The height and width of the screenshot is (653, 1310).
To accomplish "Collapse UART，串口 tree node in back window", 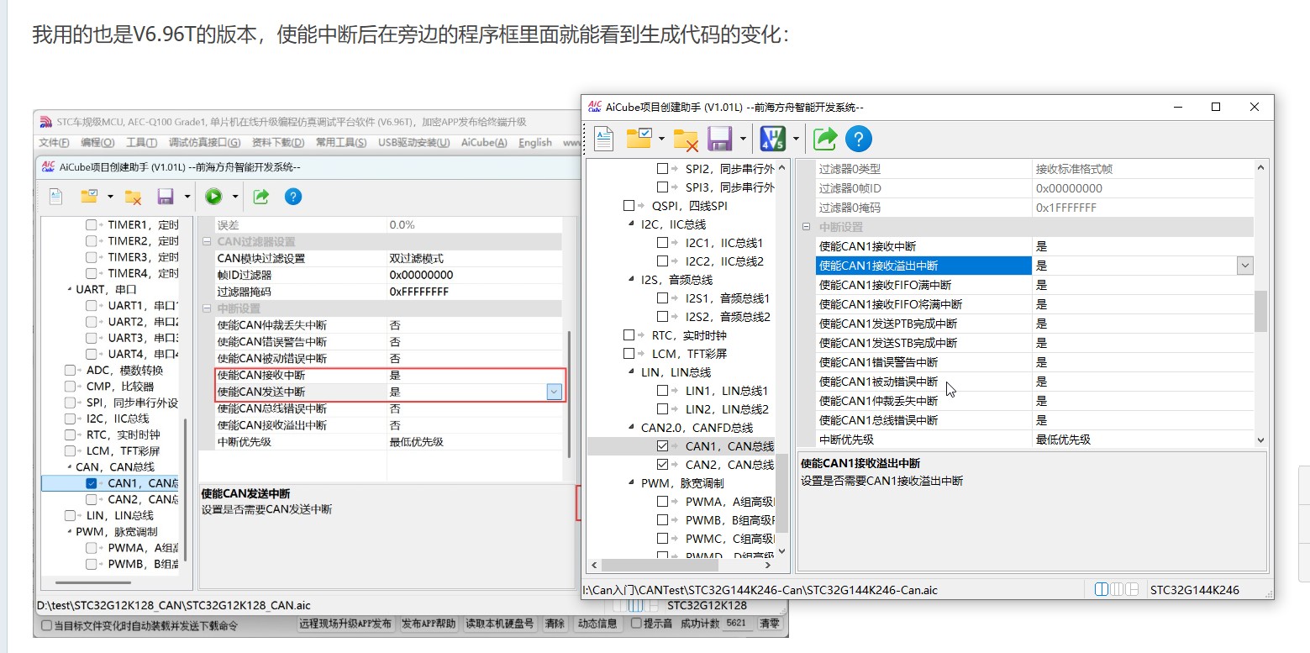I will pos(69,290).
